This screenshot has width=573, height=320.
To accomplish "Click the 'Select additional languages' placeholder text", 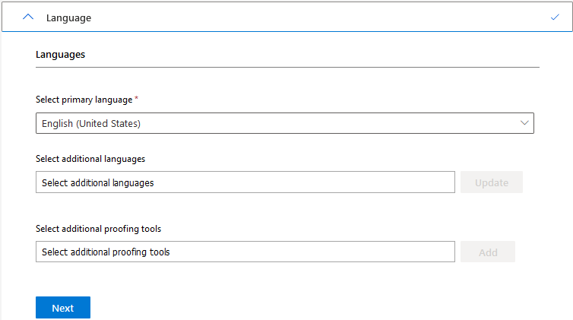I will coord(98,182).
